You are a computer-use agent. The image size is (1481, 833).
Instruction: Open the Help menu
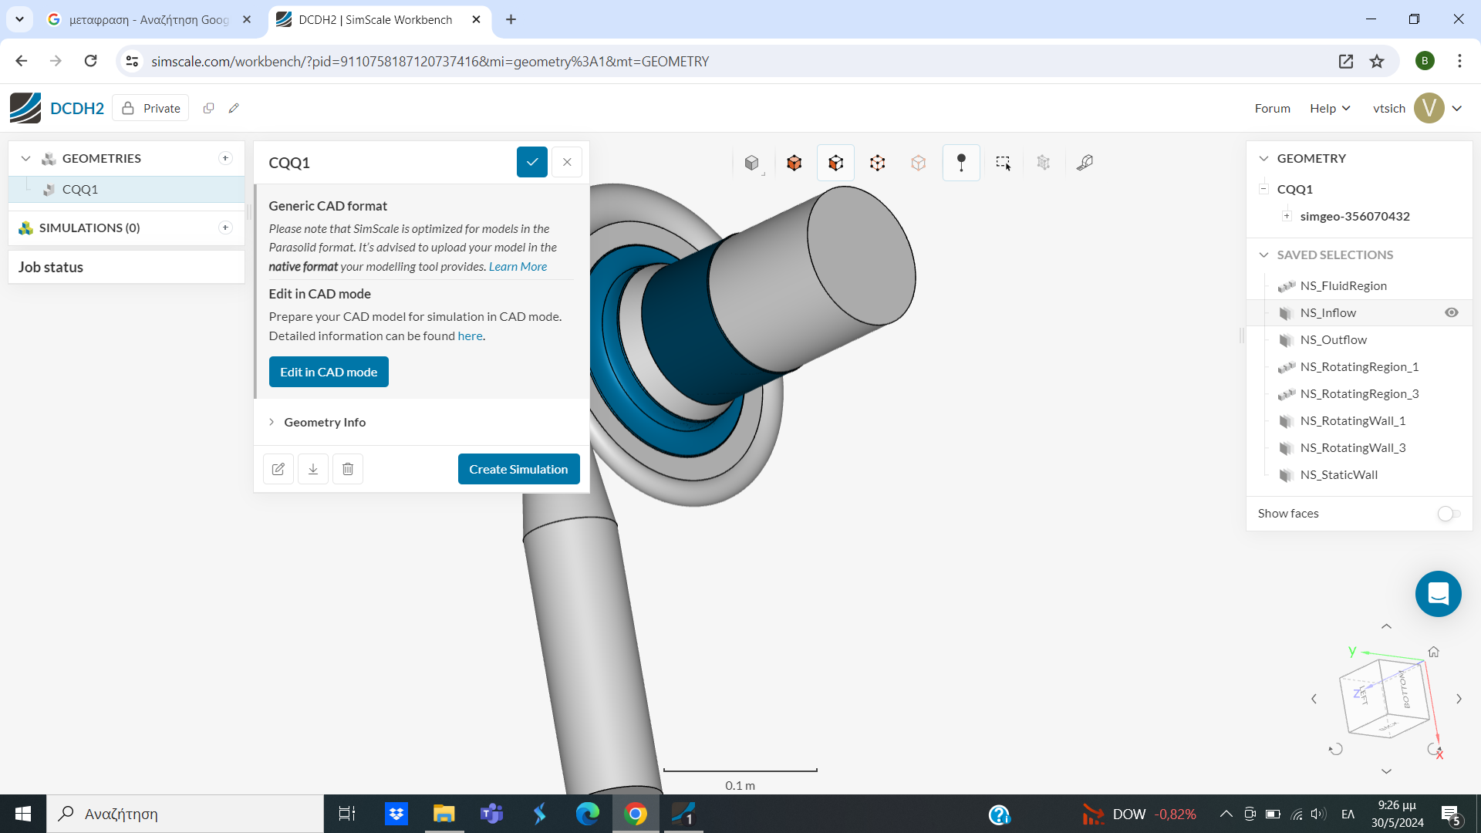(x=1328, y=108)
